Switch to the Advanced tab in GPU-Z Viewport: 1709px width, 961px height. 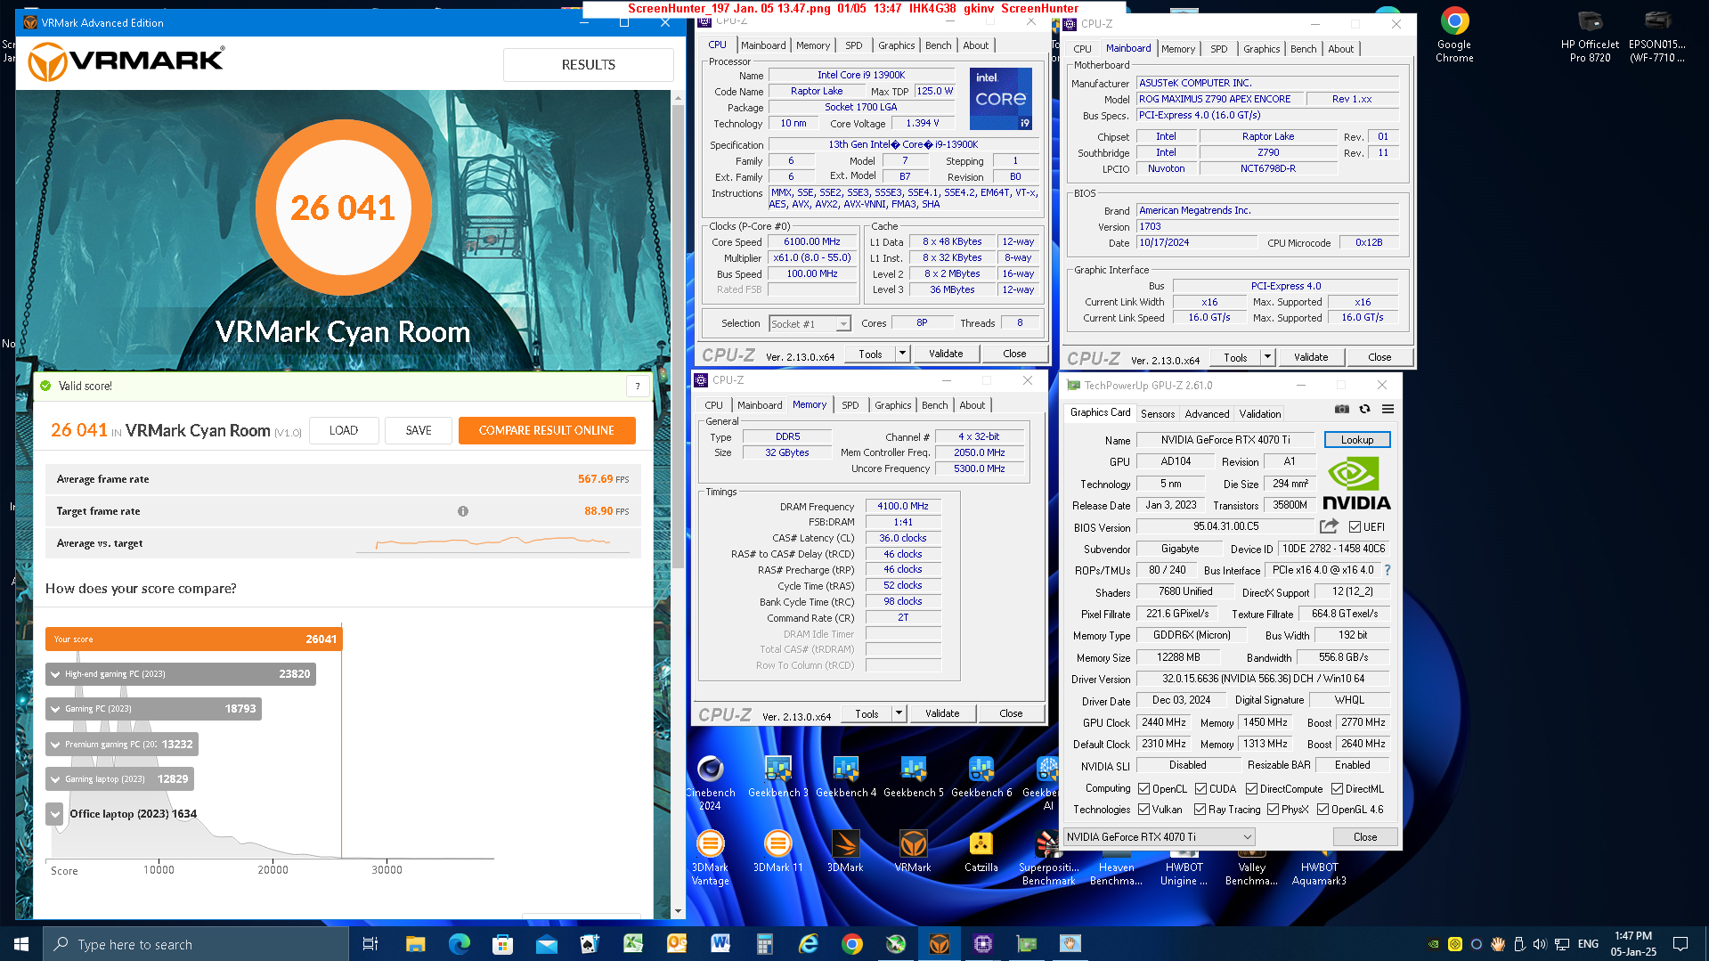1207,413
